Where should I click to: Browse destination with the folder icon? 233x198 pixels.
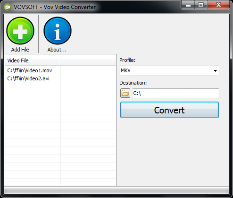tap(125, 93)
